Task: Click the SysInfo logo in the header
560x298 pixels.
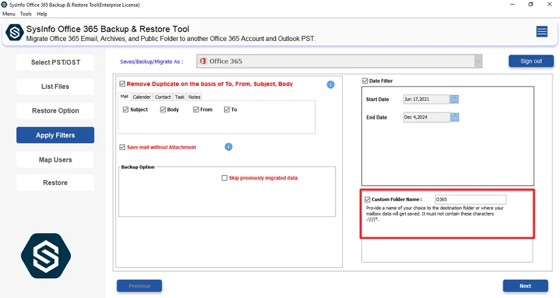Action: 14,33
